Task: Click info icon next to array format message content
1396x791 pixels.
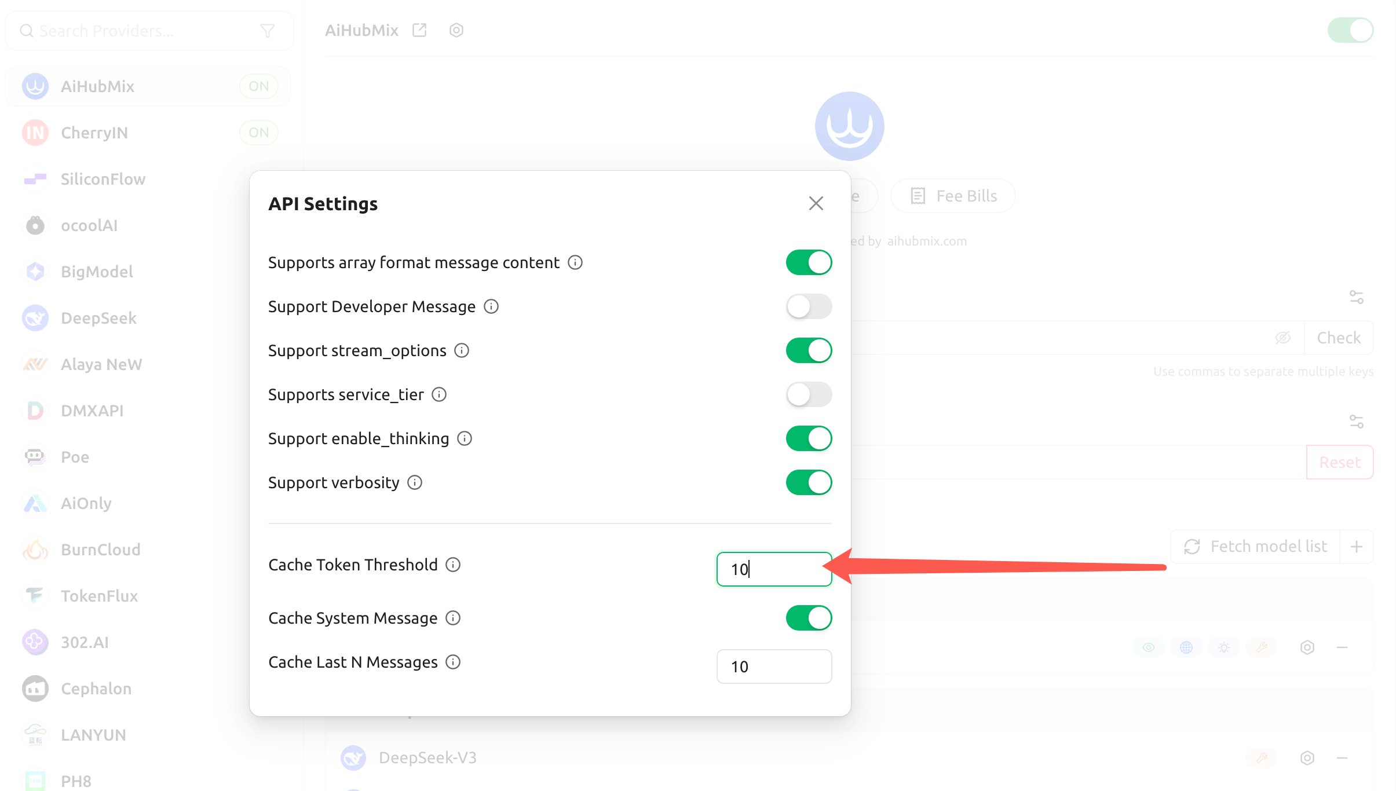Action: [x=575, y=262]
